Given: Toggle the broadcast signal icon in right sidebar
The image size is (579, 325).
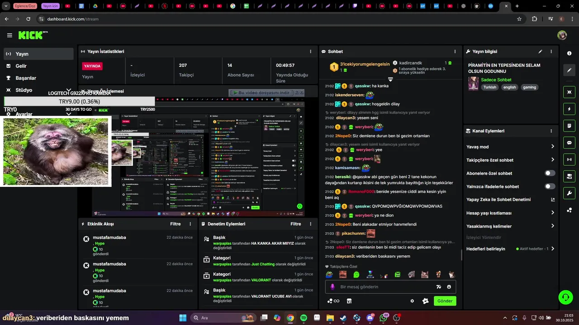Looking at the screenshot, I should [569, 159].
